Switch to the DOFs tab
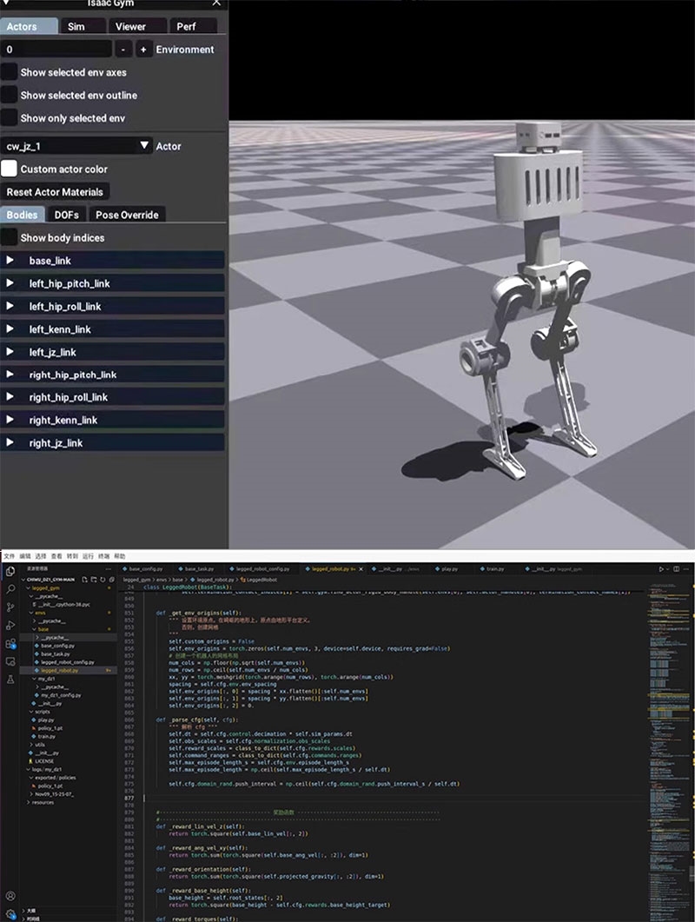Screen dimensions: 695x922 [x=66, y=215]
